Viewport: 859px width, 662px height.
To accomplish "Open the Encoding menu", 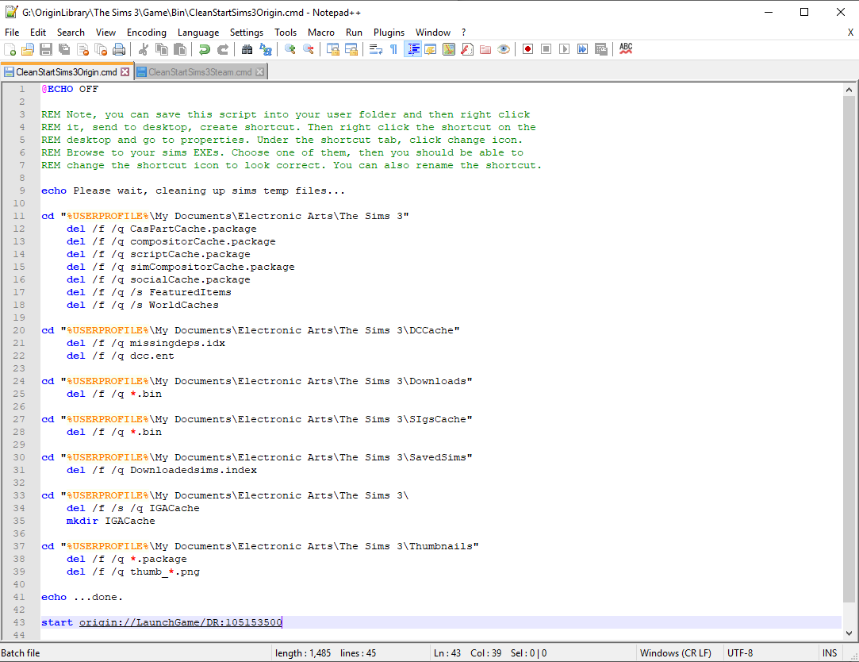I will click(x=146, y=33).
